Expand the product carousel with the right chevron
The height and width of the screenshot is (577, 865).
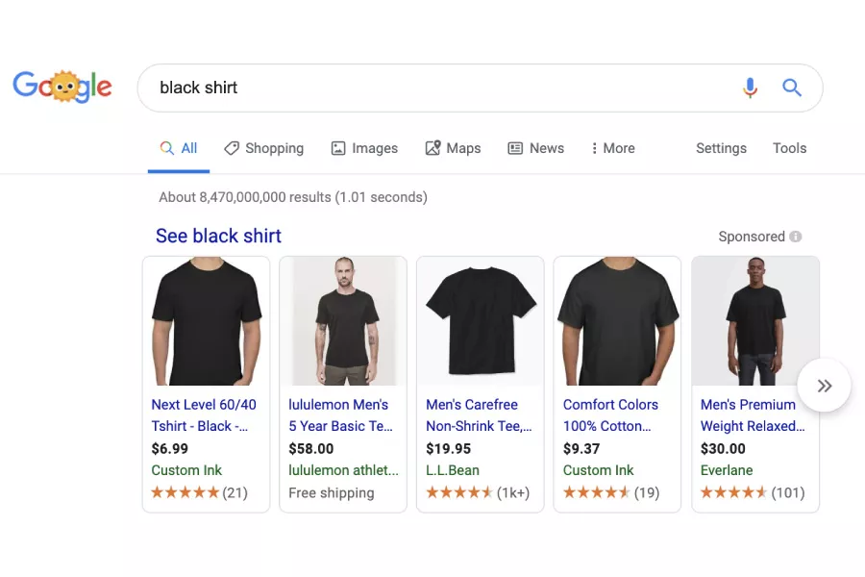pos(824,385)
